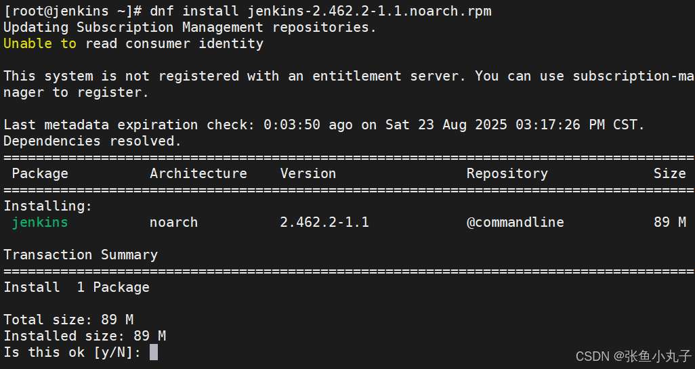
Task: Click the 'Dependencies resolved.' line
Action: [93, 141]
